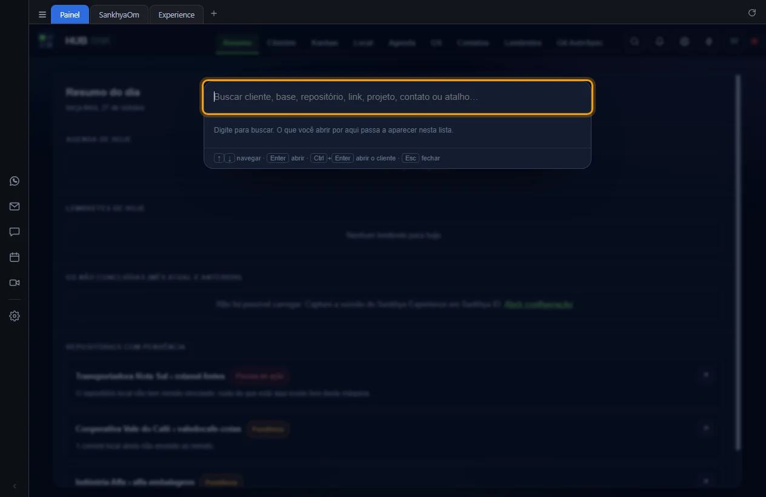
Task: Add a new tab with the plus icon
Action: 214,14
